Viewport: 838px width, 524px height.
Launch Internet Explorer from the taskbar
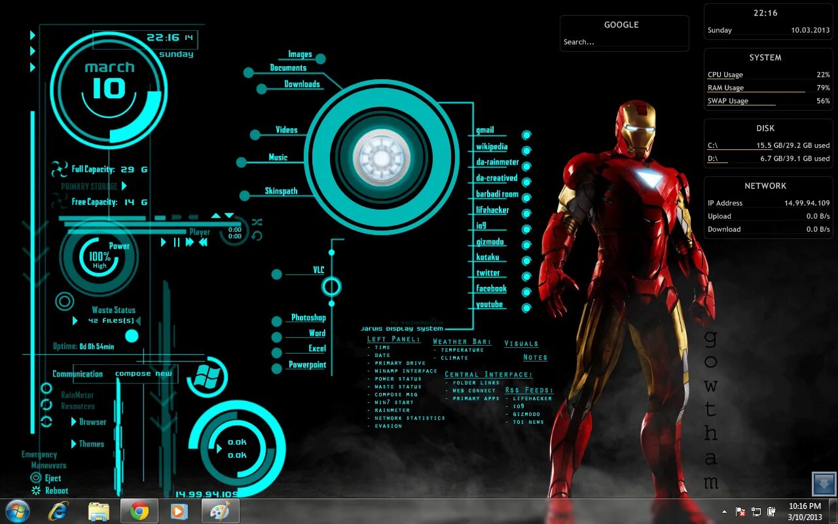pyautogui.click(x=58, y=512)
